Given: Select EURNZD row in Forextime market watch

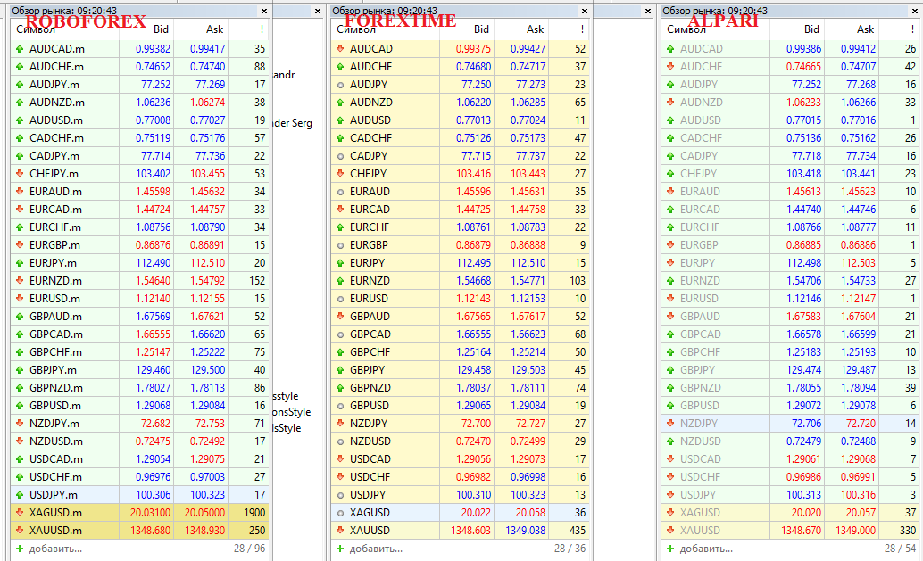Looking at the screenshot, I should [460, 281].
